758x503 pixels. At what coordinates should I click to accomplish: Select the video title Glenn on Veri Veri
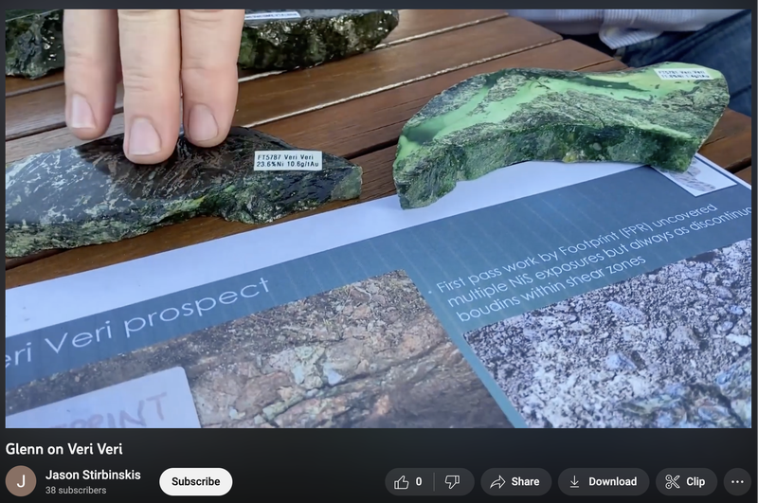[x=63, y=449]
